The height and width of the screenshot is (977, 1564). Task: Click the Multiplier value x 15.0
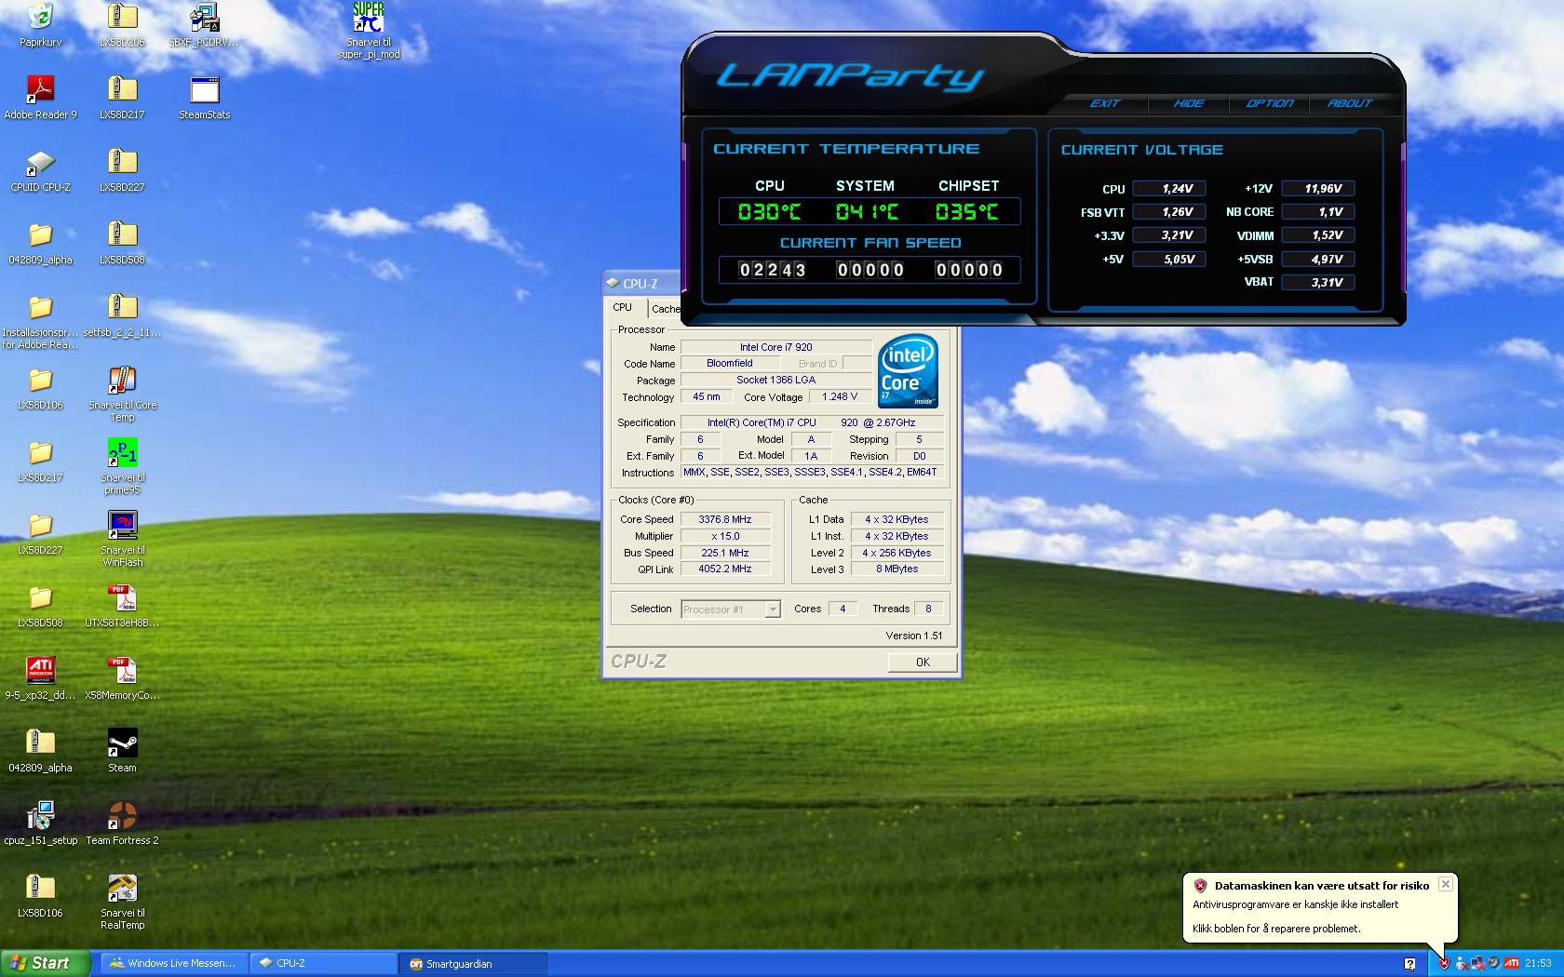pyautogui.click(x=725, y=537)
